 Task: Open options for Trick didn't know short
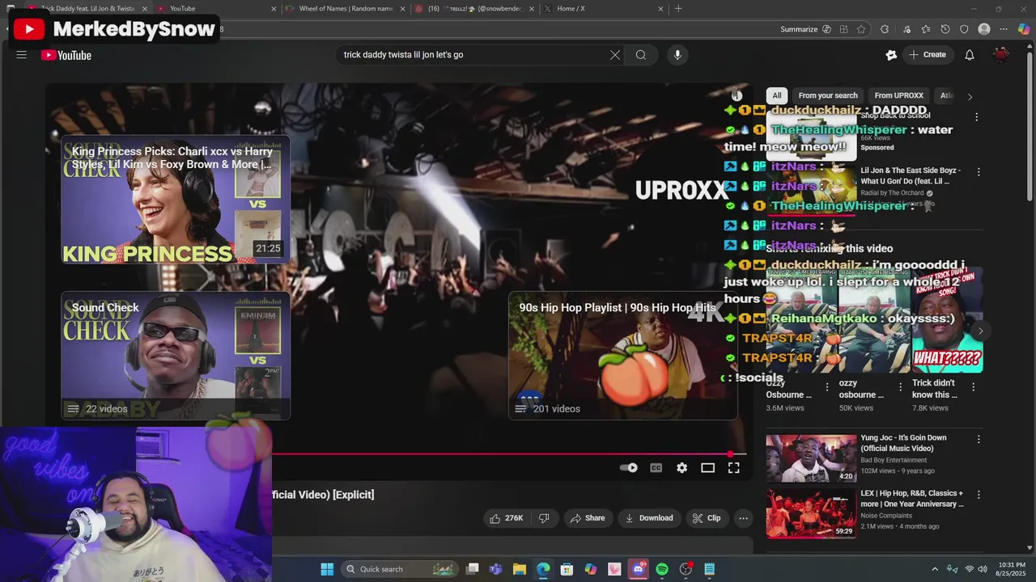click(973, 387)
